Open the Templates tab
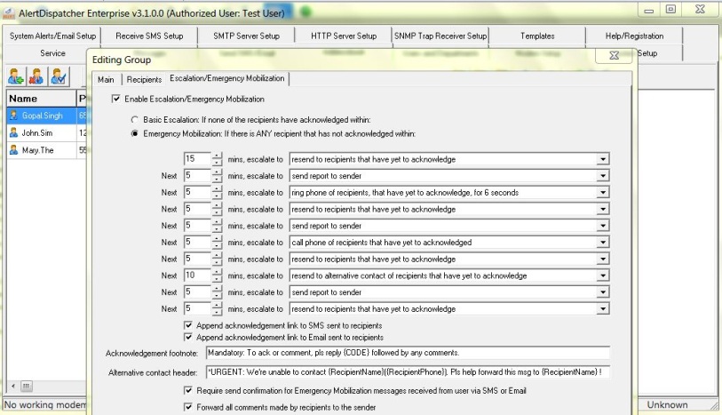Image resolution: width=722 pixels, height=415 pixels. 537,36
